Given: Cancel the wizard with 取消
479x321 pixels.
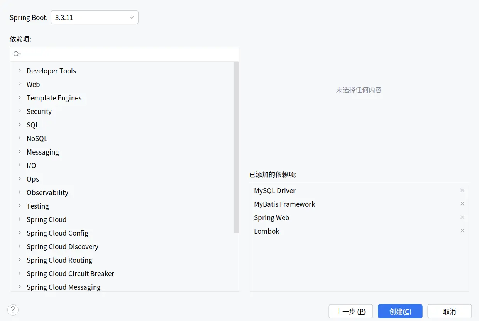Looking at the screenshot, I should tap(450, 311).
